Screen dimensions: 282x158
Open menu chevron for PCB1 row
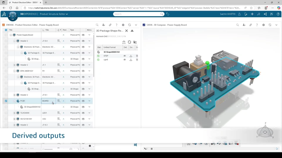tap(89, 101)
